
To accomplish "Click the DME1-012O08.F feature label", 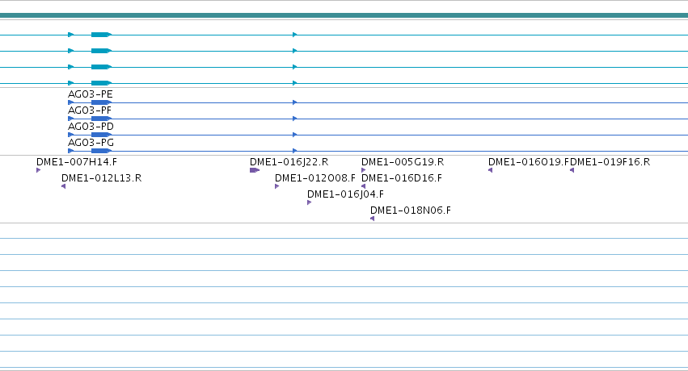I will coord(315,178).
